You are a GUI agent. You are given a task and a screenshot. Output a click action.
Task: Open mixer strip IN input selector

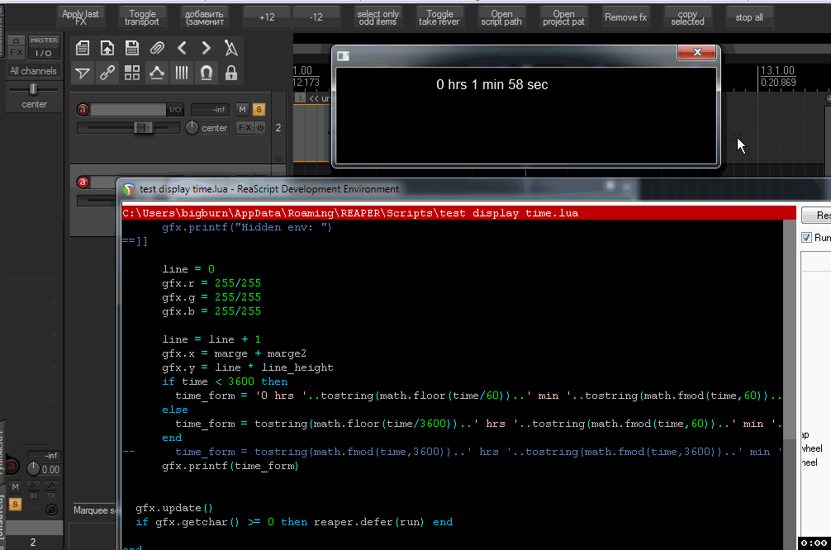pyautogui.click(x=33, y=495)
